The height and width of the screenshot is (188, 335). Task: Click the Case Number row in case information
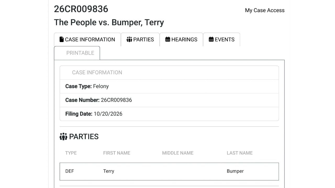tap(169, 100)
